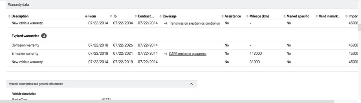Click the From column header
The image size is (361, 103).
92,16
